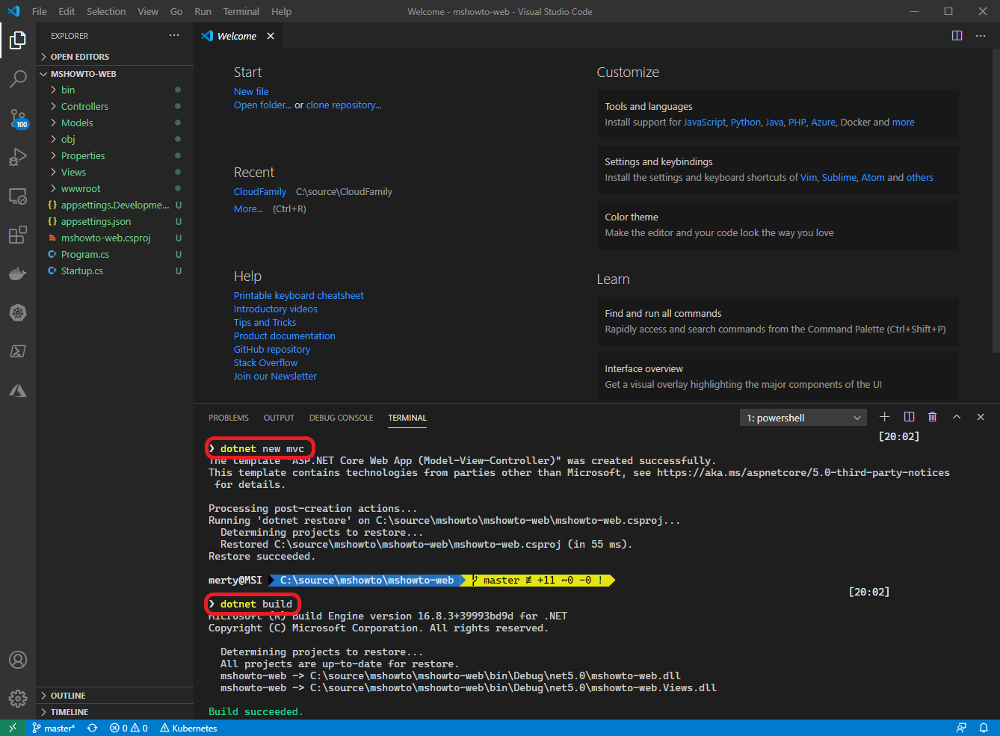
Task: Open feedback icon in status bar
Action: tap(961, 728)
